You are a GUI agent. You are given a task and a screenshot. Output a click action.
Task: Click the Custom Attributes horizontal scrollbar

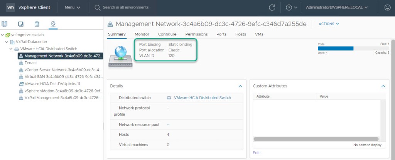click(316, 139)
